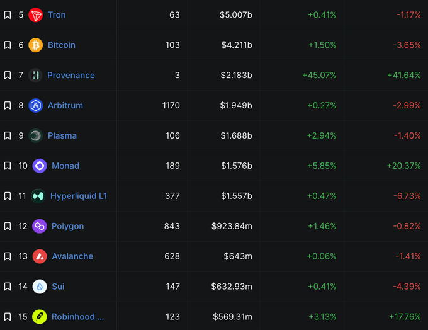This screenshot has height=330, width=428.
Task: Select Plasma change value +2.94%
Action: pyautogui.click(x=322, y=135)
